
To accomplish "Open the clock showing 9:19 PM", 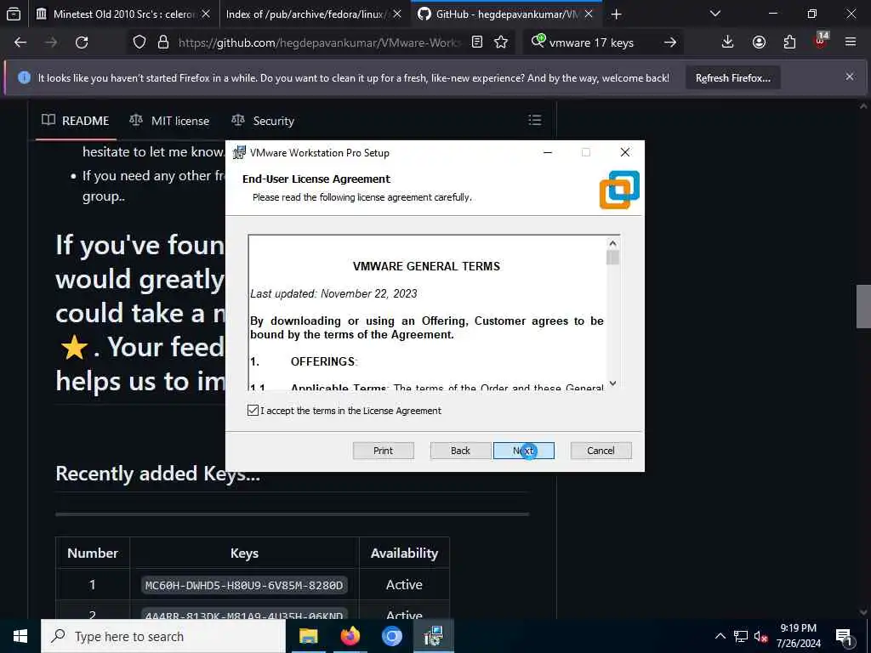I will [x=798, y=636].
